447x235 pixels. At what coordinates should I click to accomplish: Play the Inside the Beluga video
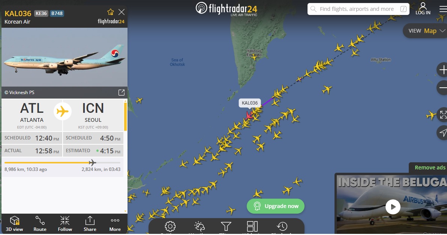[x=393, y=207]
